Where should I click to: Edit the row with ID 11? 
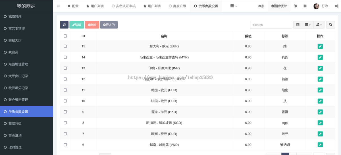pyautogui.click(x=320, y=90)
